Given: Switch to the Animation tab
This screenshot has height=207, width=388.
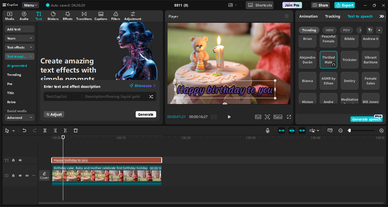Looking at the screenshot, I should click(x=308, y=16).
